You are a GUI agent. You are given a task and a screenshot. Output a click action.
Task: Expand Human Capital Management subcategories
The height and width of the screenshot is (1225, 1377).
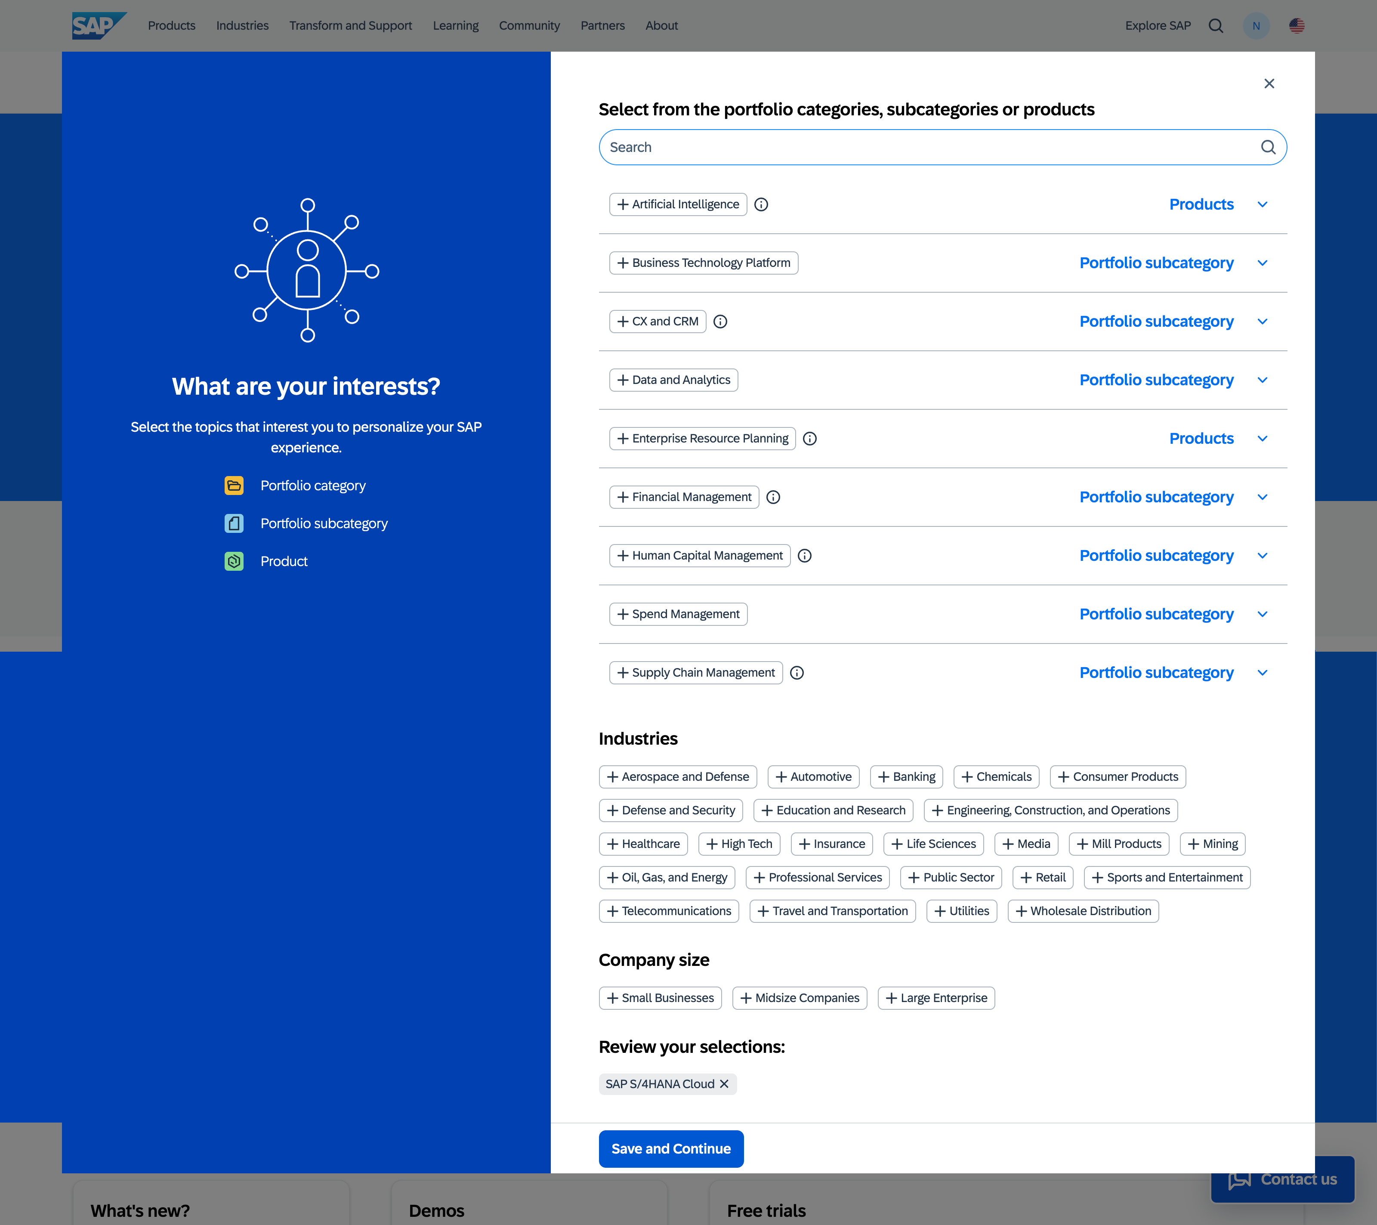point(1262,557)
